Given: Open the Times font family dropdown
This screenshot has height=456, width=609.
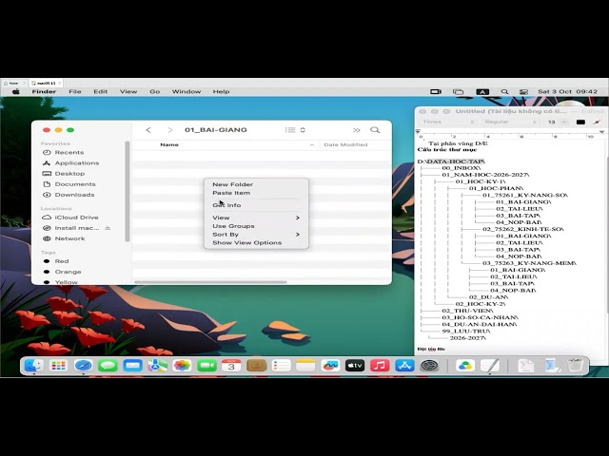Looking at the screenshot, I should [x=448, y=122].
